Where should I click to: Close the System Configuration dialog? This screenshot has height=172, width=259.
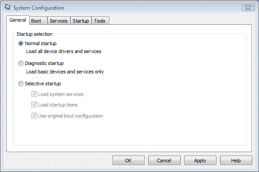tap(248, 8)
